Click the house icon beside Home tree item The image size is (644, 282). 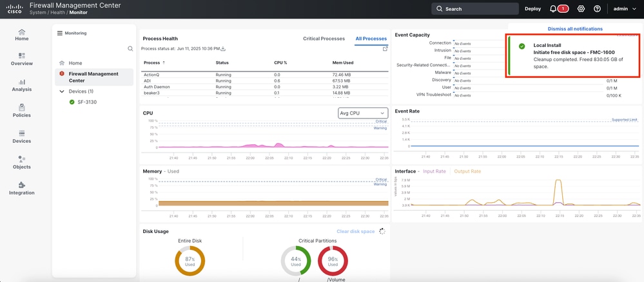click(x=62, y=63)
